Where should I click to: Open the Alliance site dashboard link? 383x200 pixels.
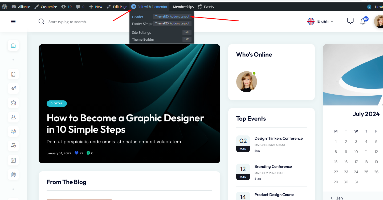pos(21,7)
